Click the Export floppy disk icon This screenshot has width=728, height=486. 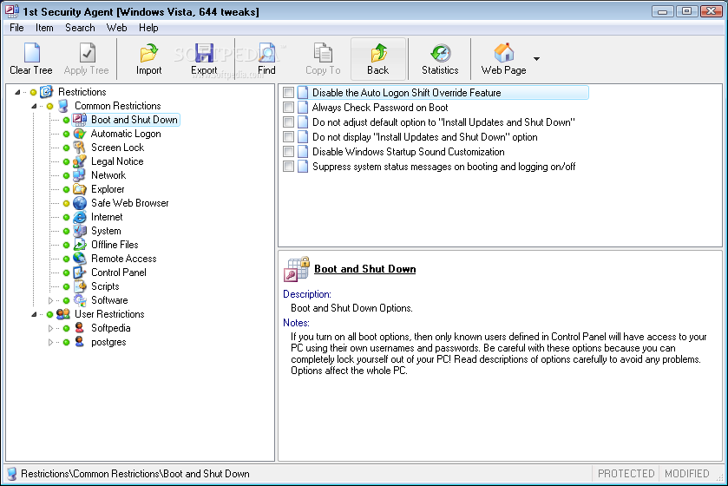pos(204,53)
